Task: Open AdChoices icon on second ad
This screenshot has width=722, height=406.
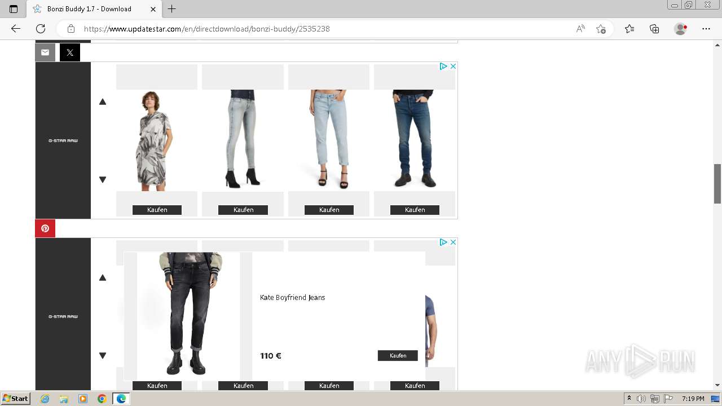Action: pos(443,242)
